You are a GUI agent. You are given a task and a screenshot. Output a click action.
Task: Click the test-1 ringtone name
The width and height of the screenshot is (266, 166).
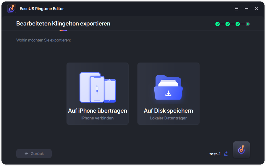(x=215, y=154)
